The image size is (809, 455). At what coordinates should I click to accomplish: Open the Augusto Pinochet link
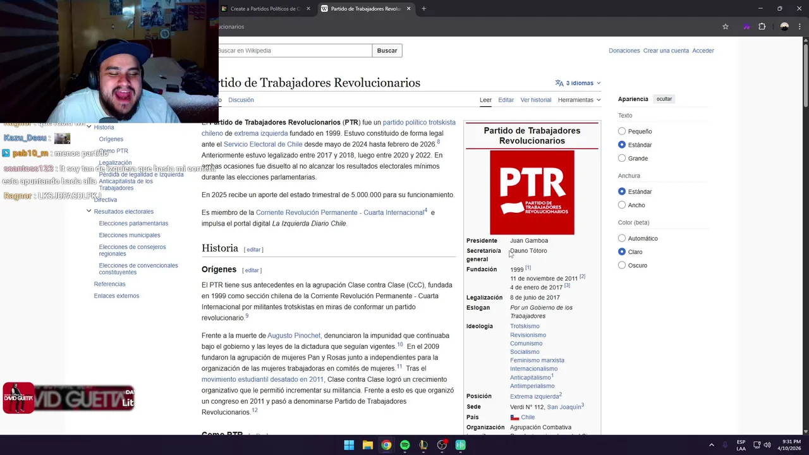[294, 336]
